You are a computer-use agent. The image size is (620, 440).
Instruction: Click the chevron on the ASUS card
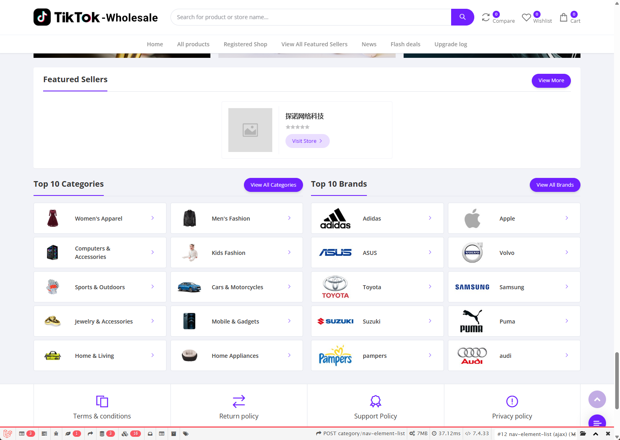tap(430, 253)
